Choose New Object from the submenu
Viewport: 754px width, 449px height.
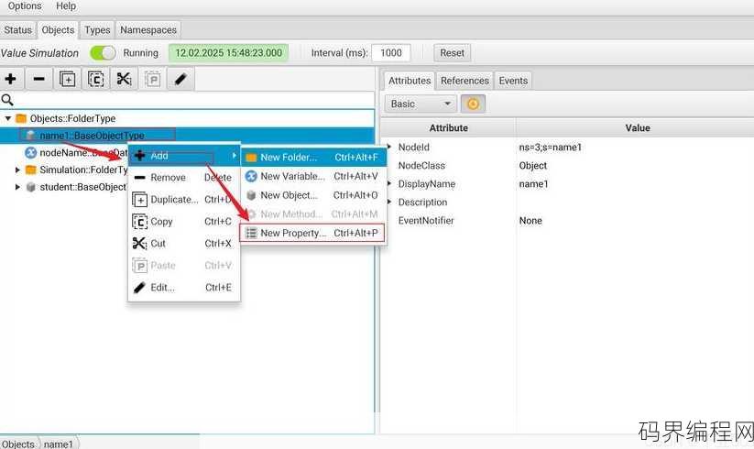point(313,195)
